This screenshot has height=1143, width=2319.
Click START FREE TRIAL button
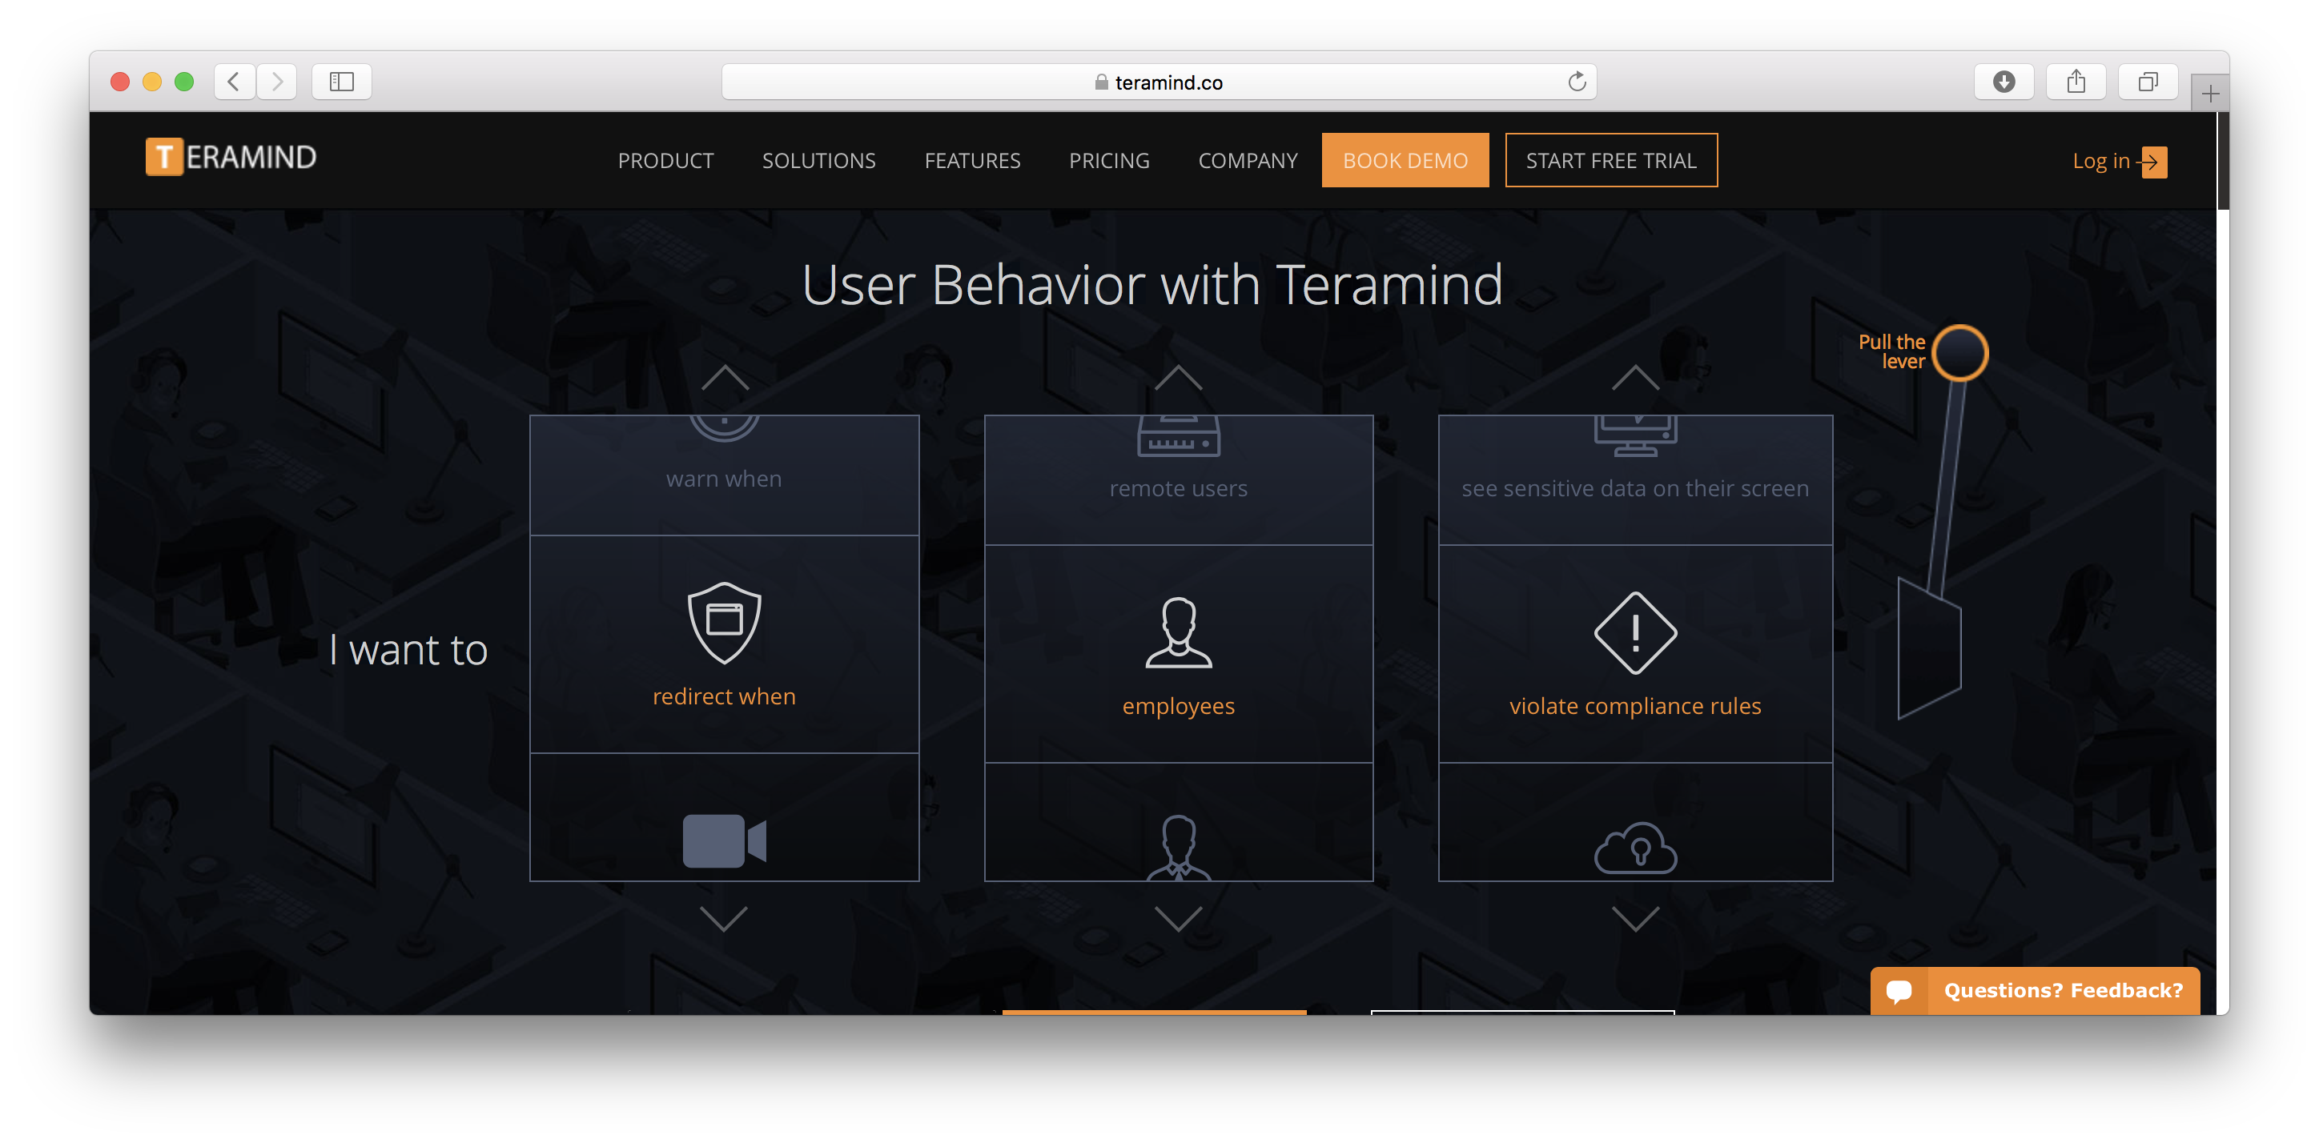(x=1610, y=160)
